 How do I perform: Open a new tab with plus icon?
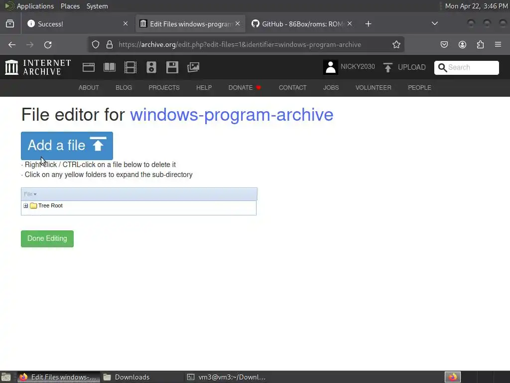pos(368,24)
